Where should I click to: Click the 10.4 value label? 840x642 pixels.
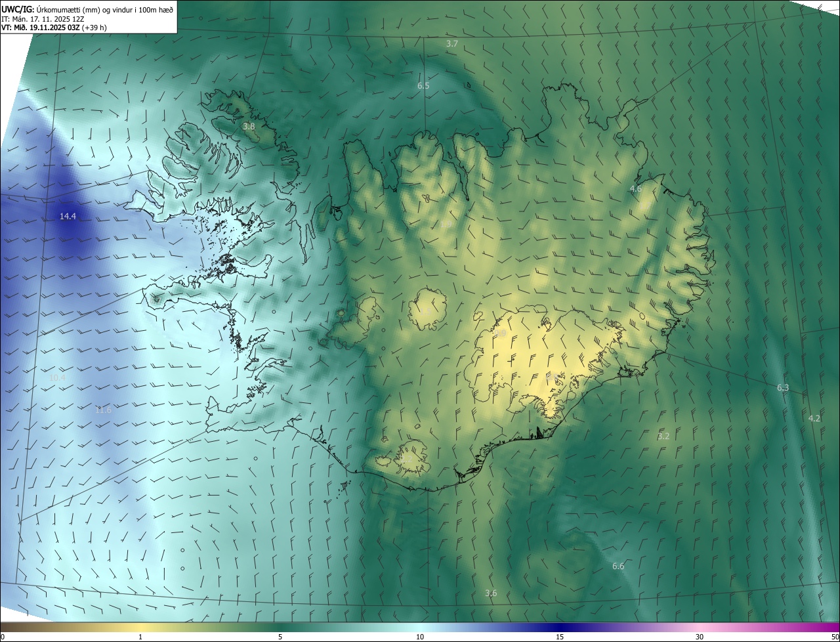click(57, 377)
